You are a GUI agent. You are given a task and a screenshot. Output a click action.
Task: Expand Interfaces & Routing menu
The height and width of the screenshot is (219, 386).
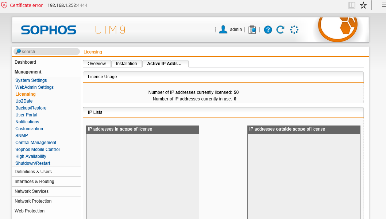pyautogui.click(x=46, y=182)
